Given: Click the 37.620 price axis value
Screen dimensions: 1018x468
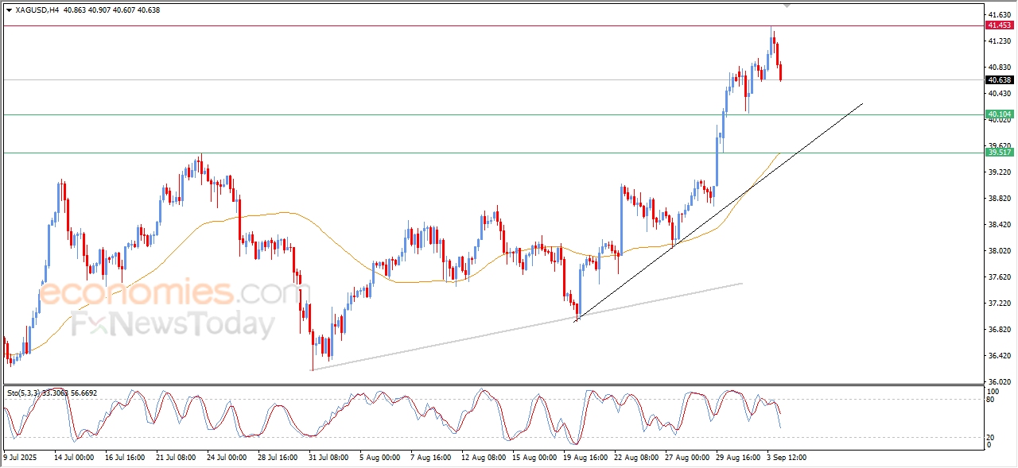Looking at the screenshot, I should click(999, 277).
